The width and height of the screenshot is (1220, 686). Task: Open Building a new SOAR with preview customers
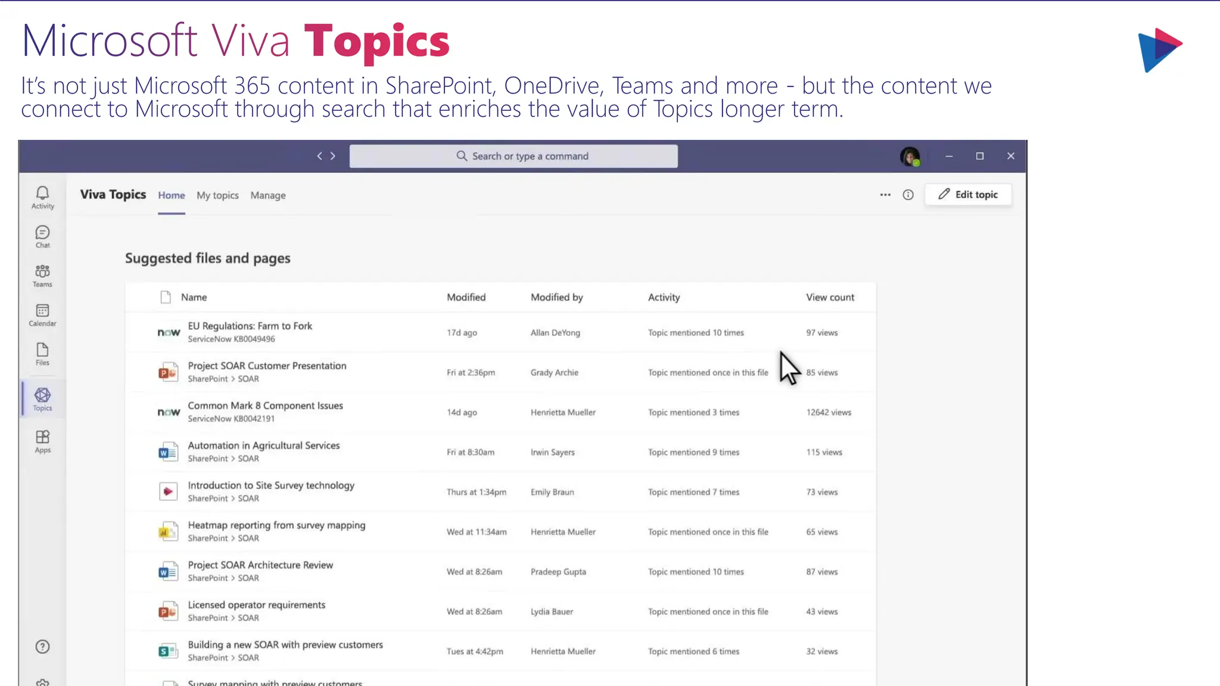(x=285, y=645)
